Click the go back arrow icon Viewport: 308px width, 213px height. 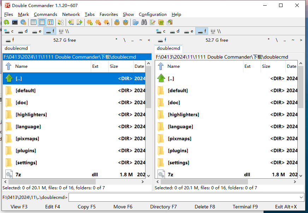[x=71, y=22]
